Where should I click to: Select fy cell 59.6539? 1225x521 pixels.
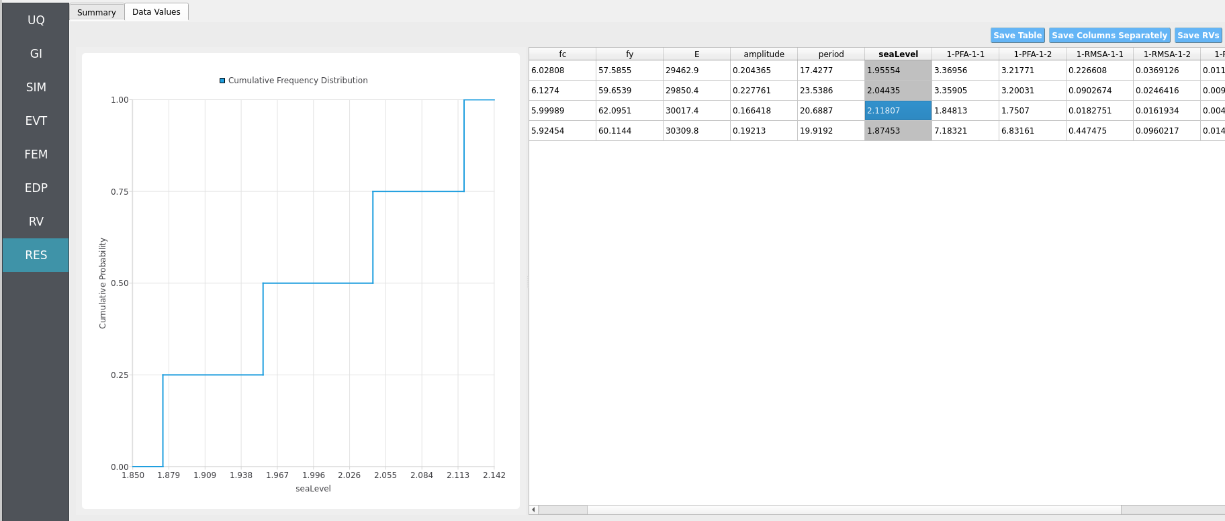629,91
